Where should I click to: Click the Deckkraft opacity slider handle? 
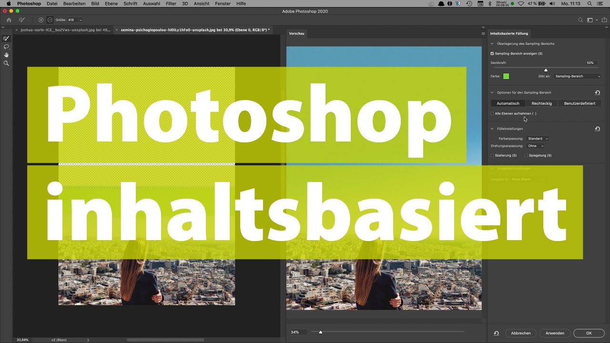click(546, 70)
